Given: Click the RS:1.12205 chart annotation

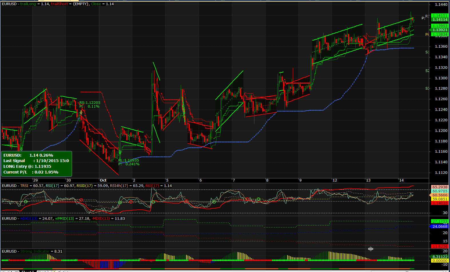Looking at the screenshot, I should click(90, 103).
